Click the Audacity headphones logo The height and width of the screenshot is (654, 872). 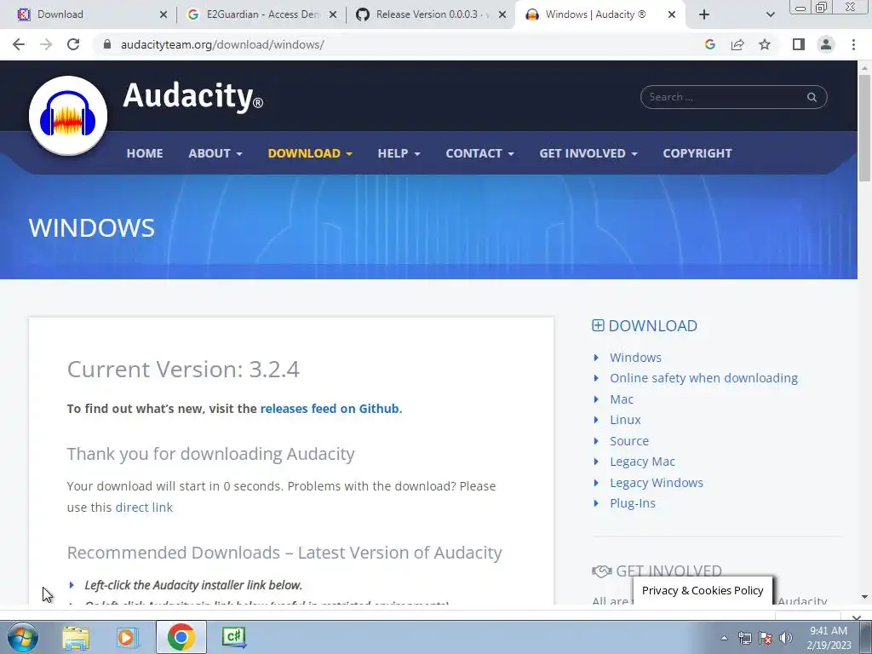[68, 116]
